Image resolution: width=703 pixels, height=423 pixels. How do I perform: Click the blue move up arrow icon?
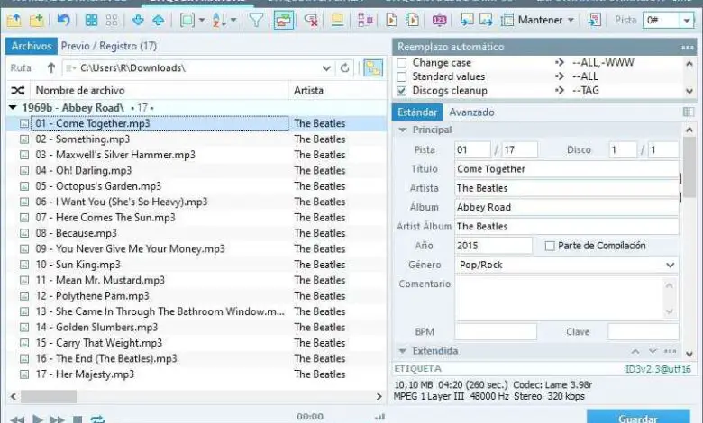159,20
